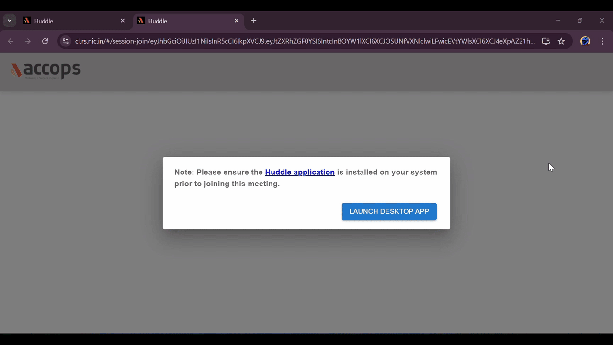Screen dimensions: 613x345
Task: Select the second Huddle tab
Action: tap(187, 21)
